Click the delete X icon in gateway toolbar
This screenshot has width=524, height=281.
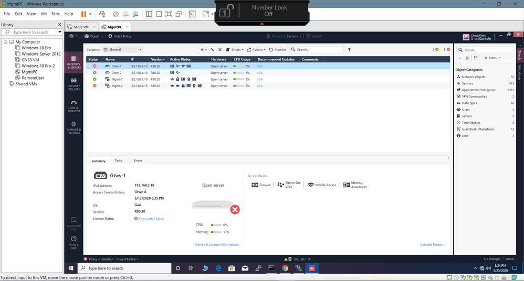(x=220, y=50)
